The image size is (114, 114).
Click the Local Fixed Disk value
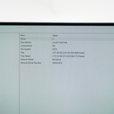pos(60,42)
